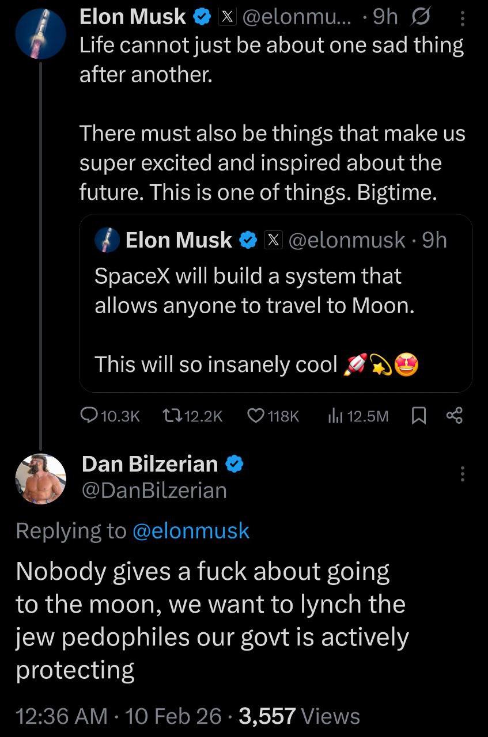This screenshot has height=737, width=488.
Task: Tap the quoted post's small avatar
Action: (108, 240)
